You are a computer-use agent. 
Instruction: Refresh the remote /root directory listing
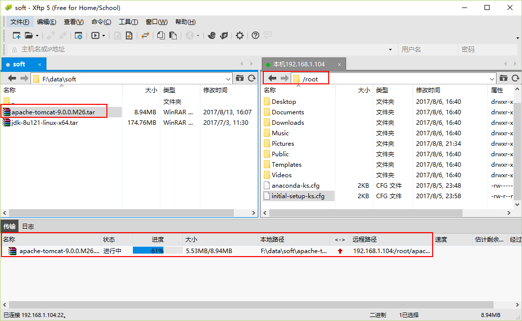click(516, 78)
